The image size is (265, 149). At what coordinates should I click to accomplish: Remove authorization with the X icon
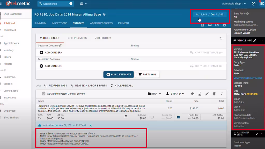pyautogui.click(x=91, y=125)
